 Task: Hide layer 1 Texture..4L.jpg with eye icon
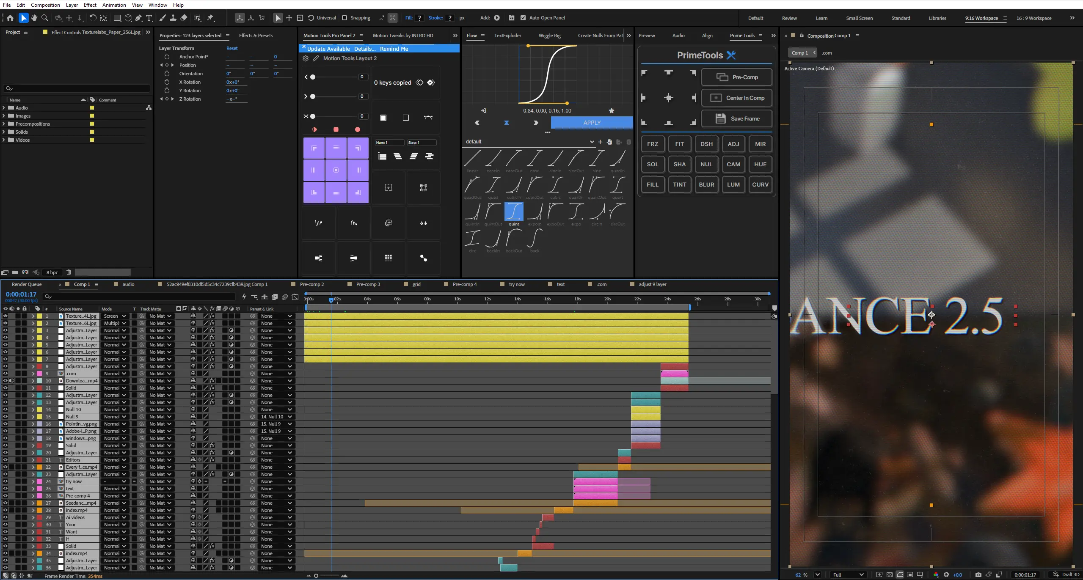6,316
